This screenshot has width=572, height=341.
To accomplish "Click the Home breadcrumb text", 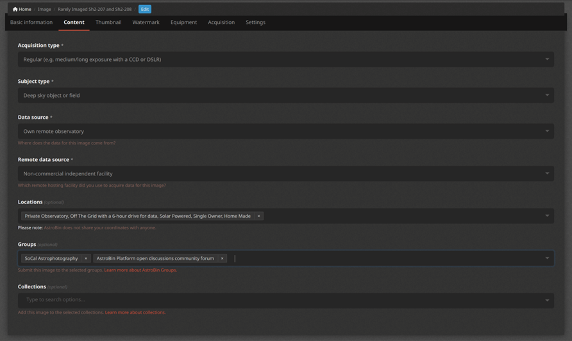I will pyautogui.click(x=25, y=9).
